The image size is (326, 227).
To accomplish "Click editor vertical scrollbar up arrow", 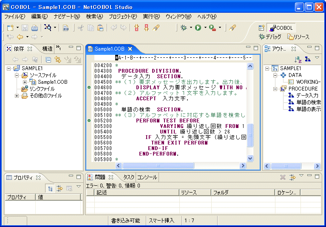I will click(250, 66).
